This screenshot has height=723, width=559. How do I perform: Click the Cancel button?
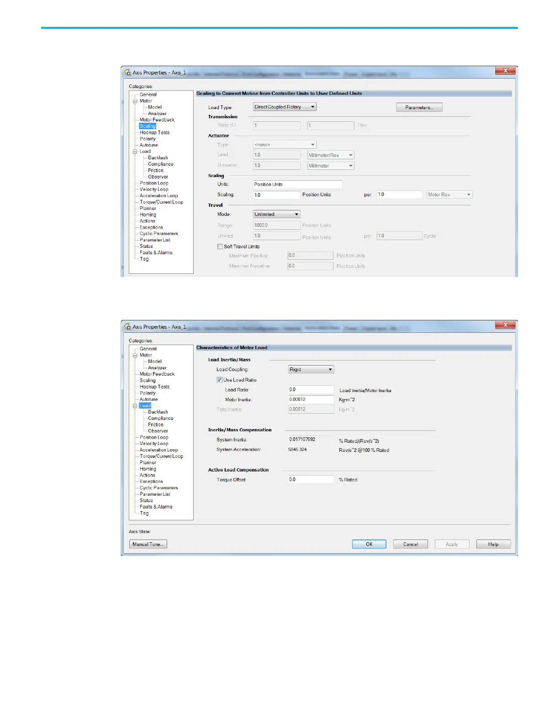(411, 544)
